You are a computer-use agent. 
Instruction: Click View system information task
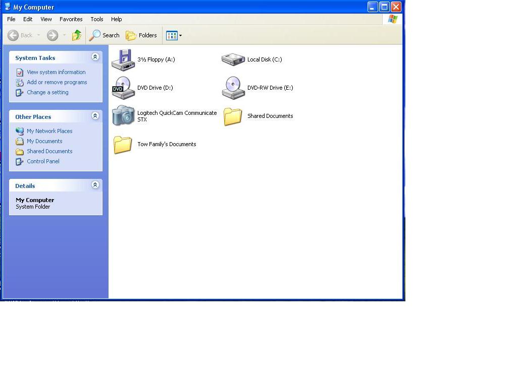tap(56, 72)
